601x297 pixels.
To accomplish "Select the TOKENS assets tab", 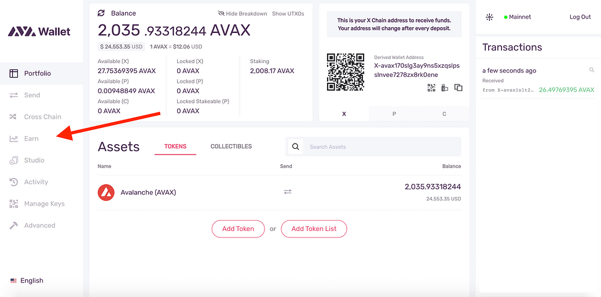I will click(175, 146).
